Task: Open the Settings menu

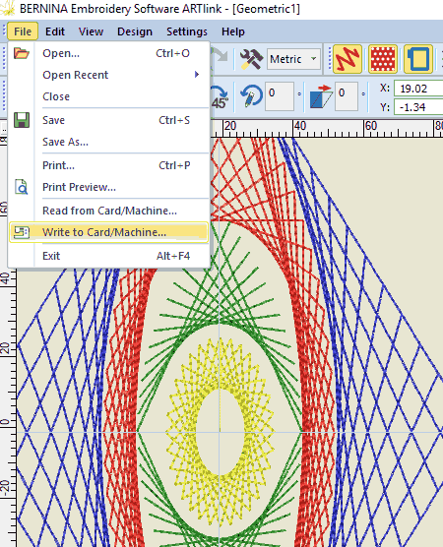Action: click(187, 31)
